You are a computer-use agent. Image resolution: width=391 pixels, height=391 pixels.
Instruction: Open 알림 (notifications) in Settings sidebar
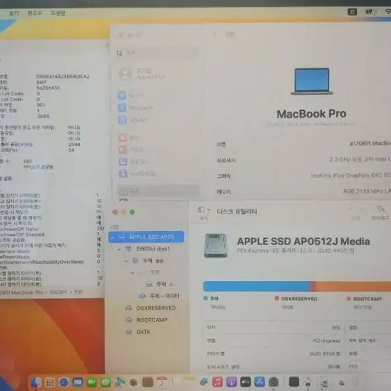pos(128,137)
